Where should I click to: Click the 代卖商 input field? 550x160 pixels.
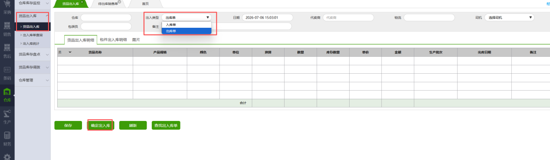click(x=348, y=17)
